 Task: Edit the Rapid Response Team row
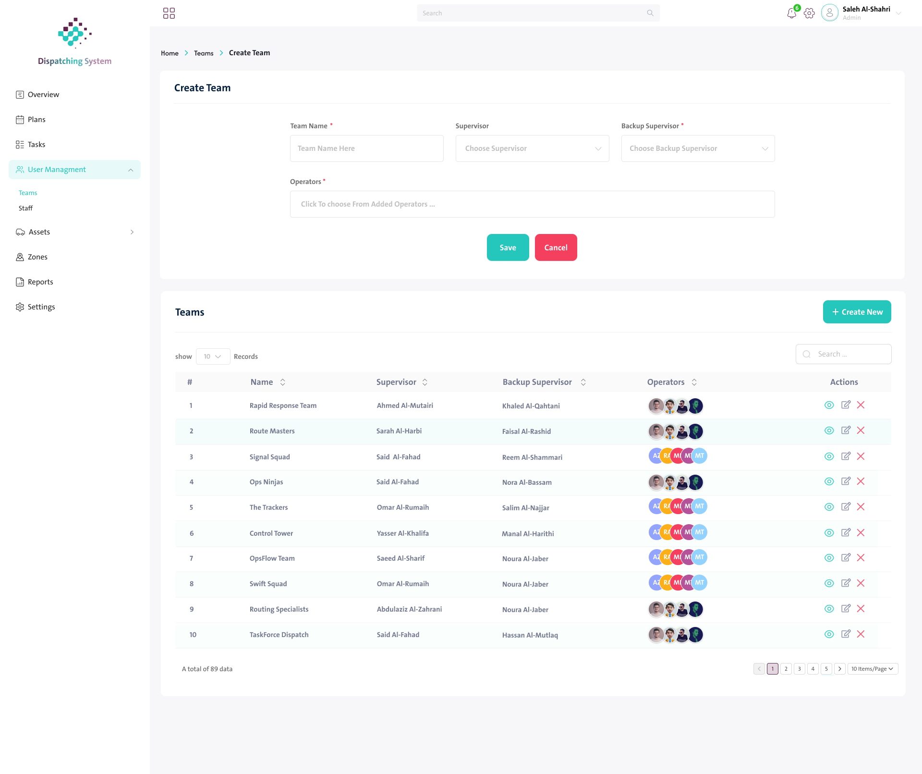coord(846,405)
